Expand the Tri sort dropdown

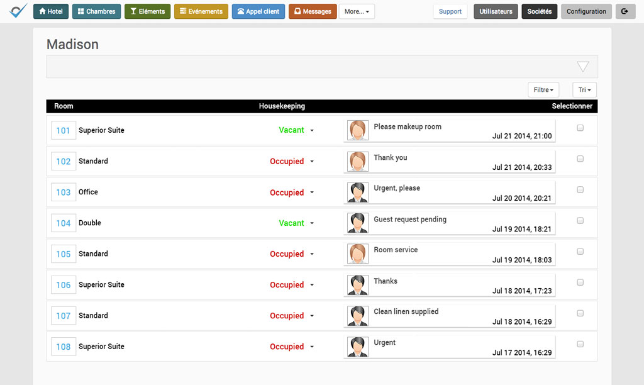pos(584,90)
